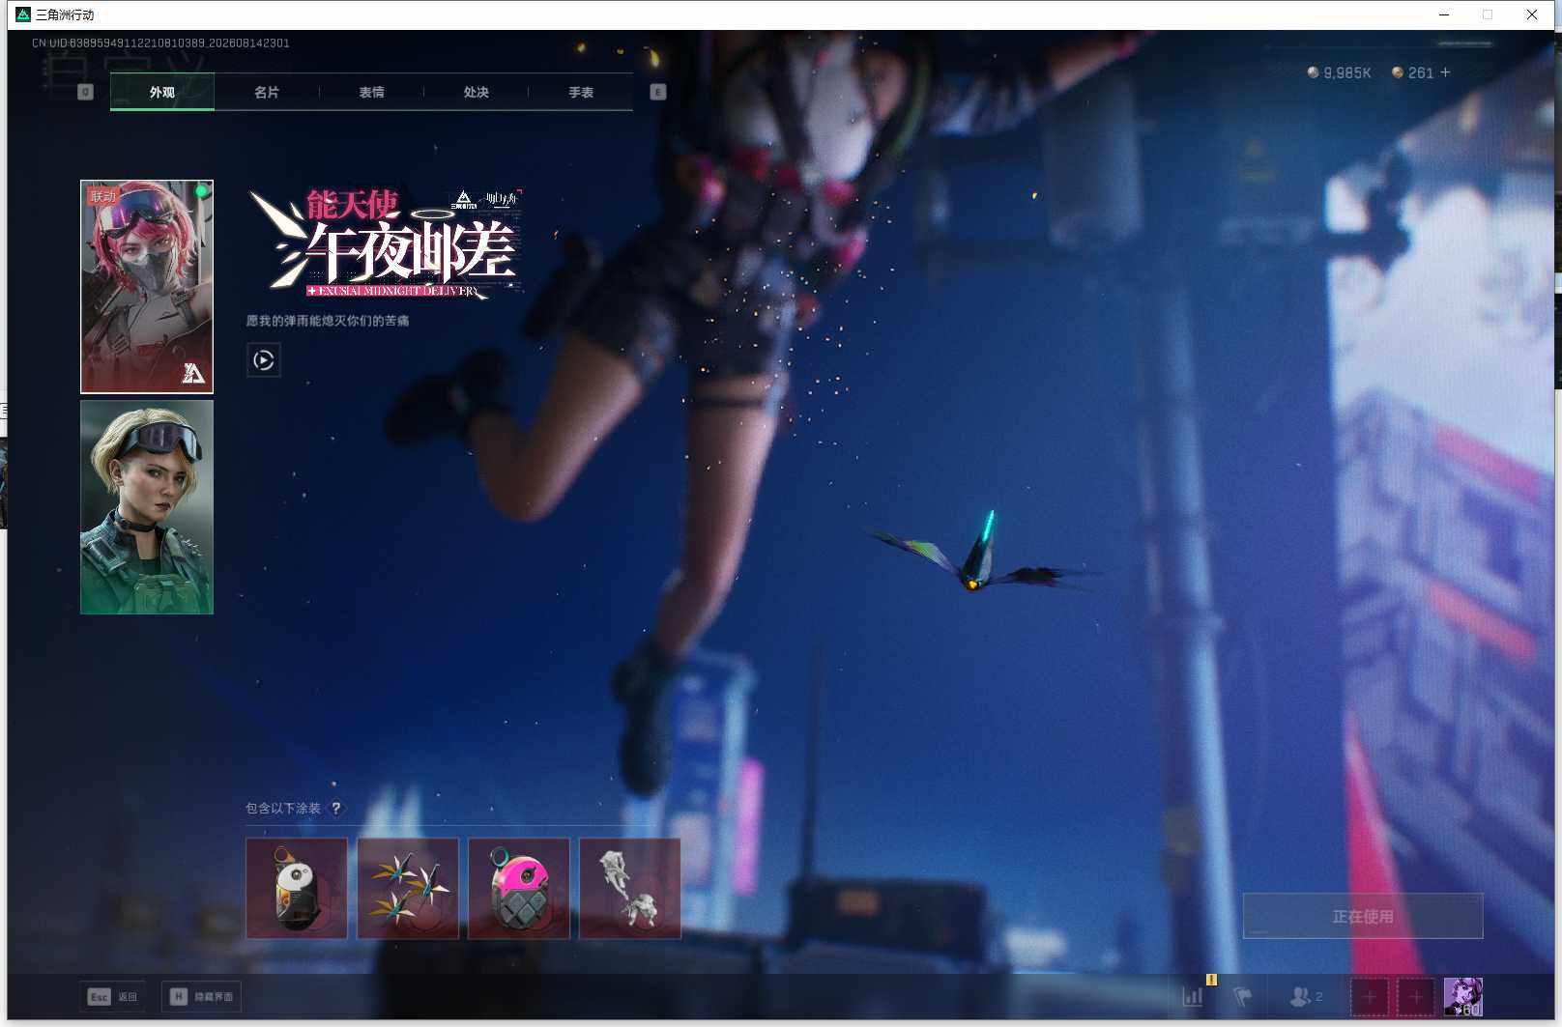Screen dimensions: 1562x1027
Task: View the panda keychain charm item
Action: click(x=297, y=889)
